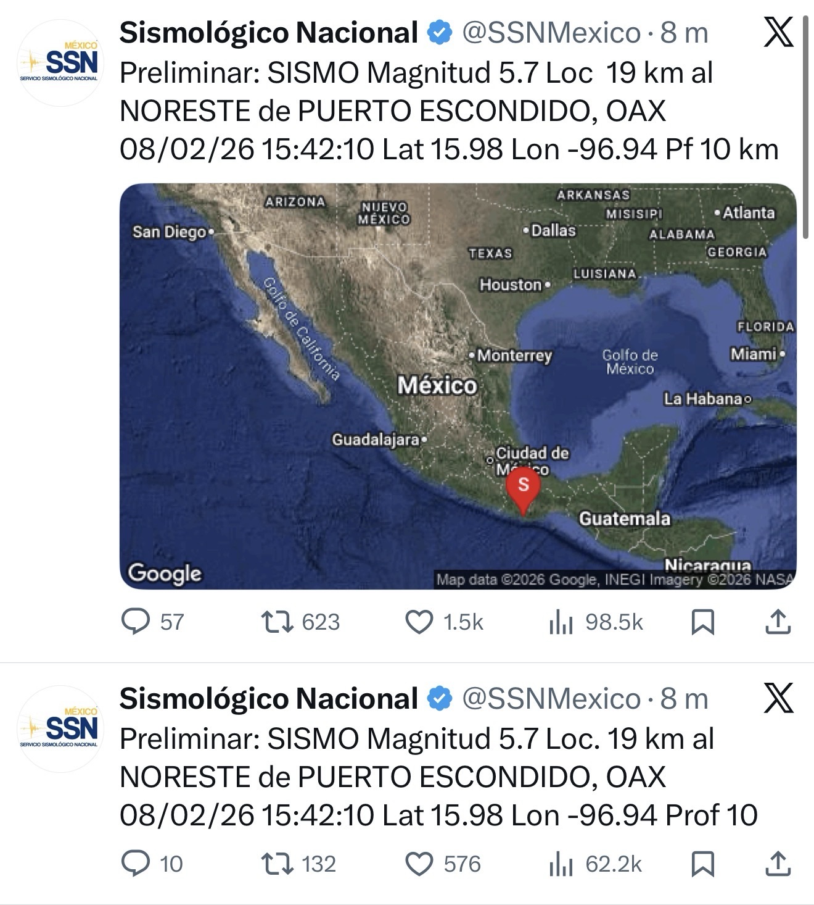Screen dimensions: 814x905
Task: Open SSN profile picture on first tweet
Action: click(x=60, y=63)
